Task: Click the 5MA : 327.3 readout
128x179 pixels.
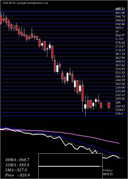Action: point(16,170)
